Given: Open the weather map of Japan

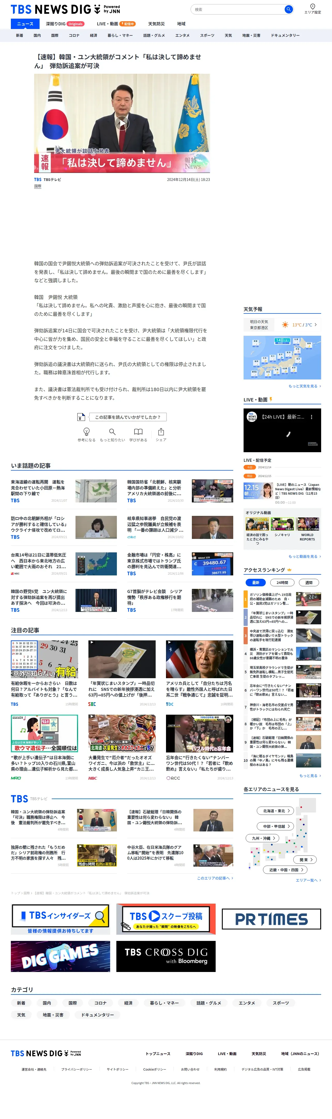Looking at the screenshot, I should (x=282, y=357).
